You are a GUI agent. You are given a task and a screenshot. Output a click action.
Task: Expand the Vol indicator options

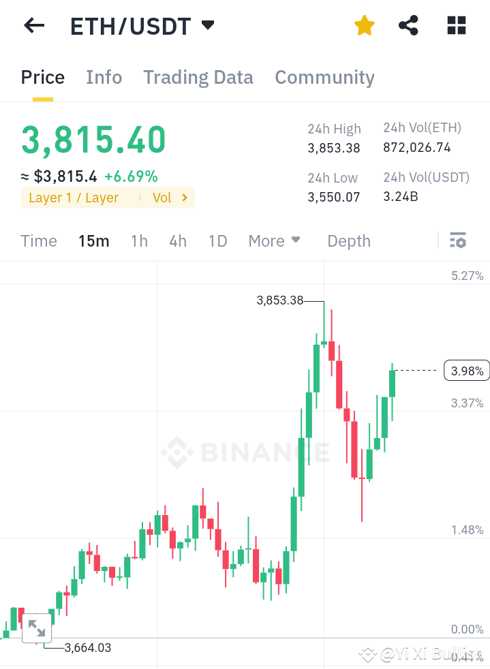point(171,198)
